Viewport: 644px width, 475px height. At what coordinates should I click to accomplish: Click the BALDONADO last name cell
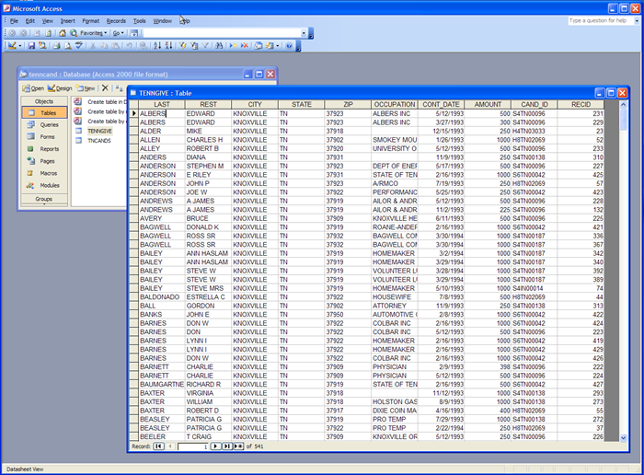[x=161, y=296]
